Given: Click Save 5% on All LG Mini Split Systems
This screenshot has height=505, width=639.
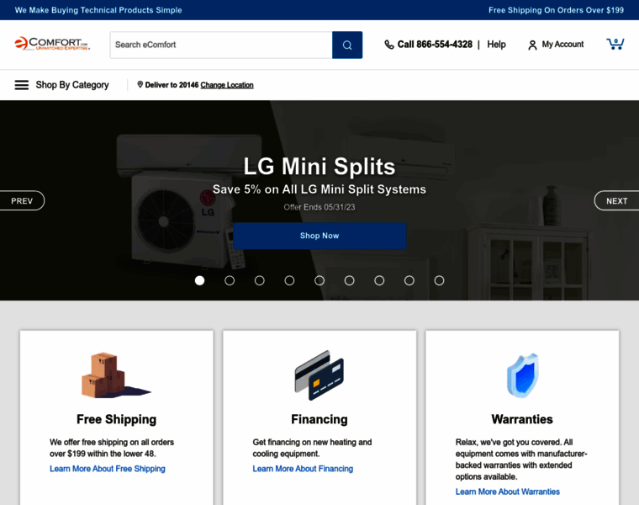Looking at the screenshot, I should click(319, 189).
